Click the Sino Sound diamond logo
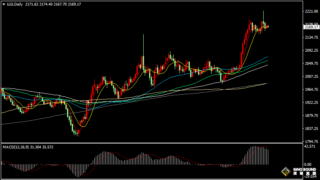The width and height of the screenshot is (320, 180). (x=285, y=172)
